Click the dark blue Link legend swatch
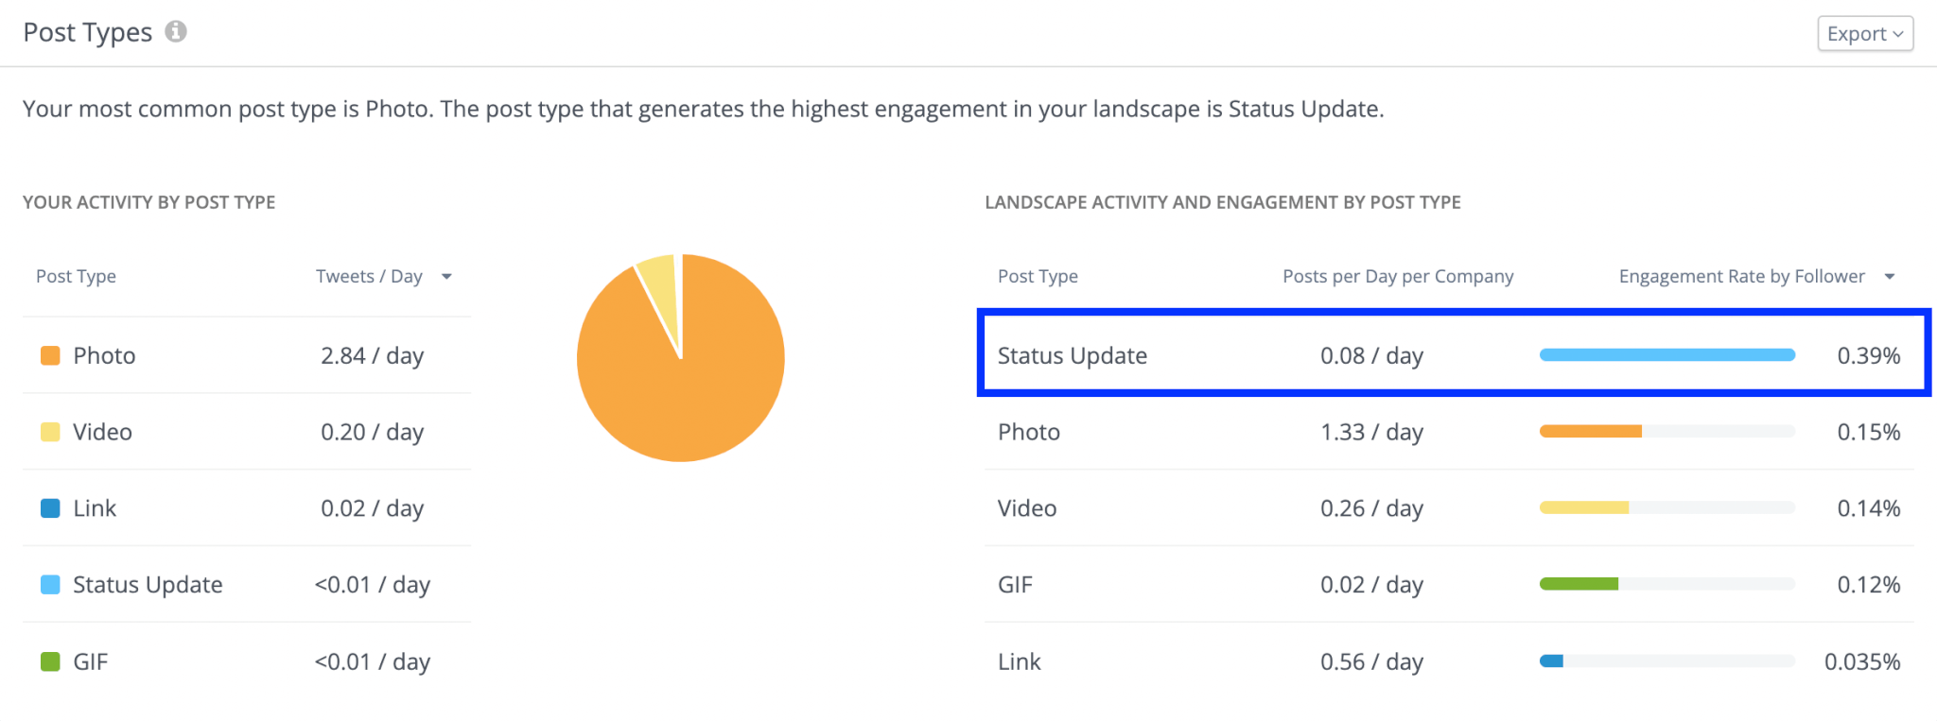 point(50,508)
